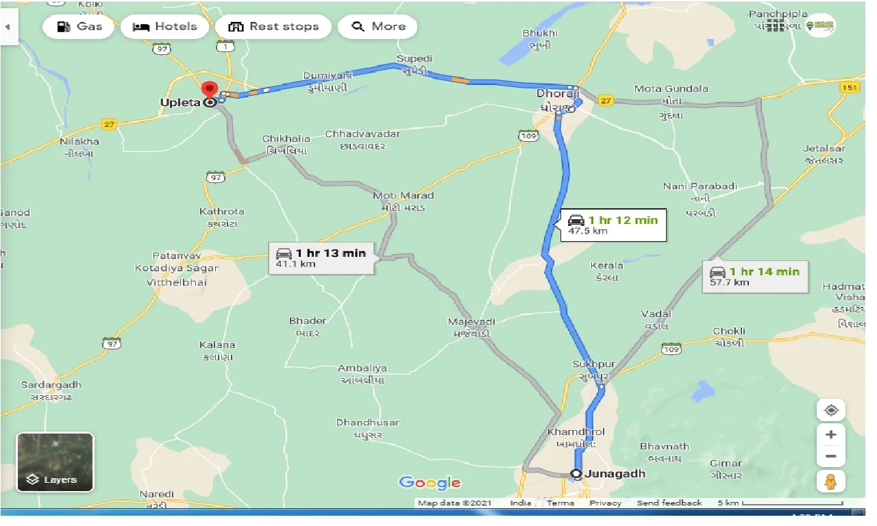Select the 1 hr 12 min route
Viewport: 877px width, 526px height.
tap(614, 225)
